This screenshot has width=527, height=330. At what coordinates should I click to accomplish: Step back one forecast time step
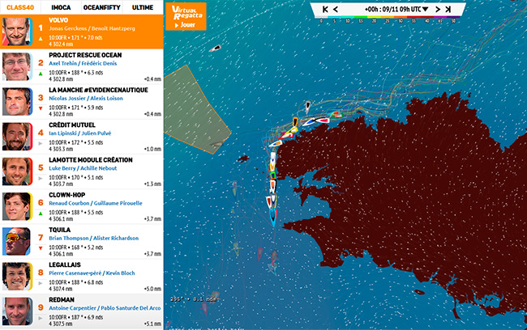click(x=336, y=10)
